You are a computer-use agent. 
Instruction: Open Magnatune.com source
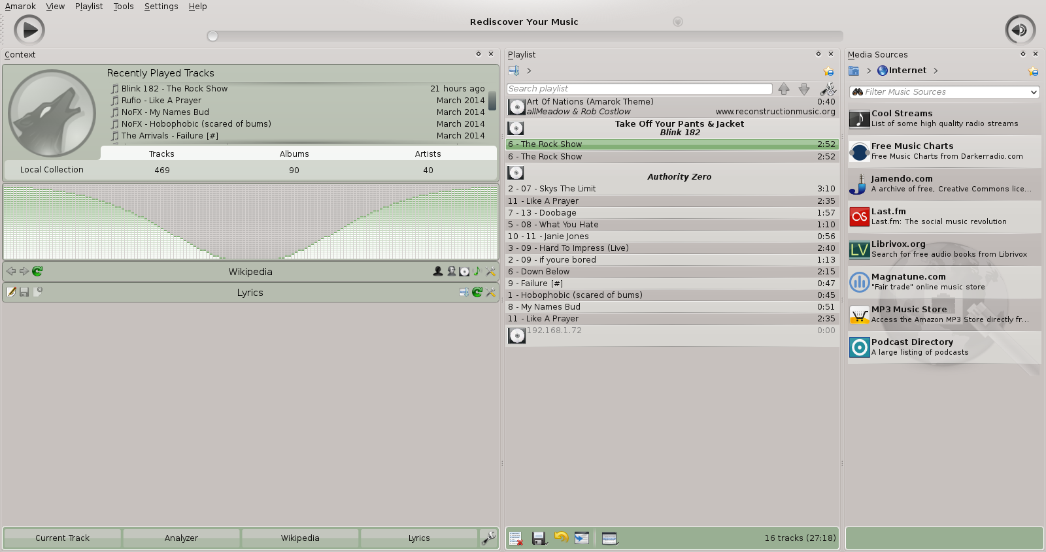click(x=944, y=282)
